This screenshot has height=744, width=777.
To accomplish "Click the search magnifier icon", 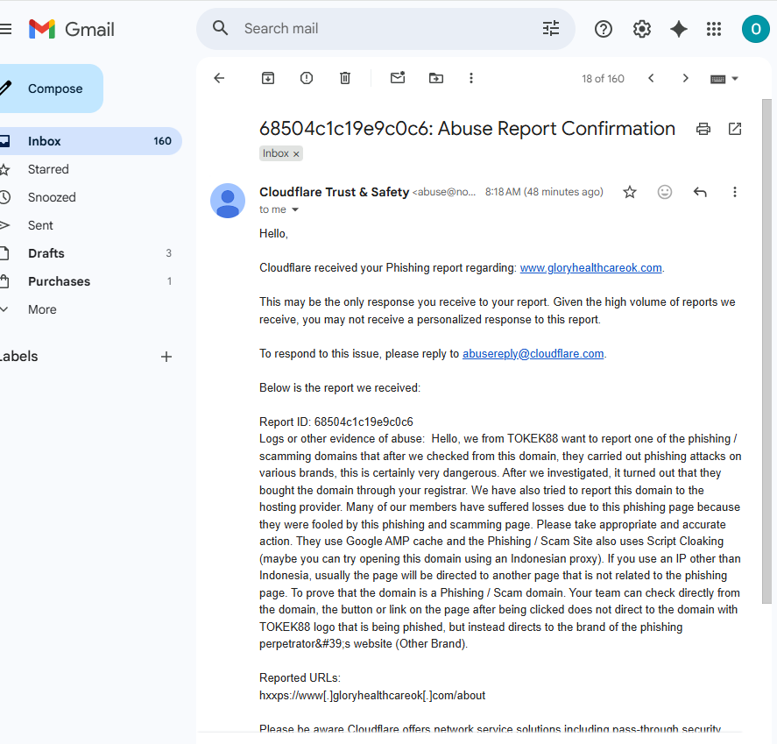I will [220, 28].
